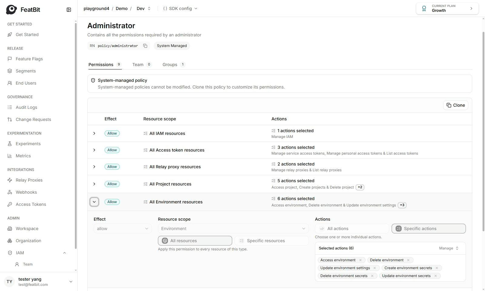Open the Effect allow dropdown

point(122,229)
